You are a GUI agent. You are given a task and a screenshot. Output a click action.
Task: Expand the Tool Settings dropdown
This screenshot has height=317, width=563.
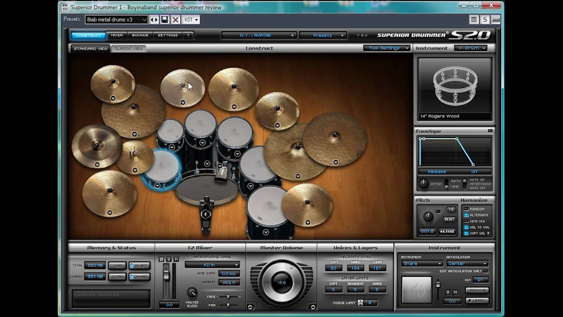387,48
